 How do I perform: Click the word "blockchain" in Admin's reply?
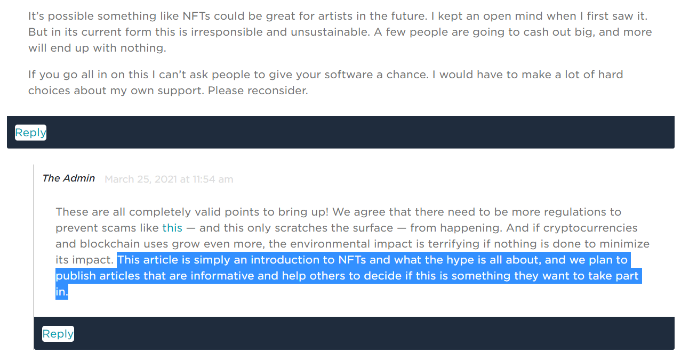tap(107, 244)
